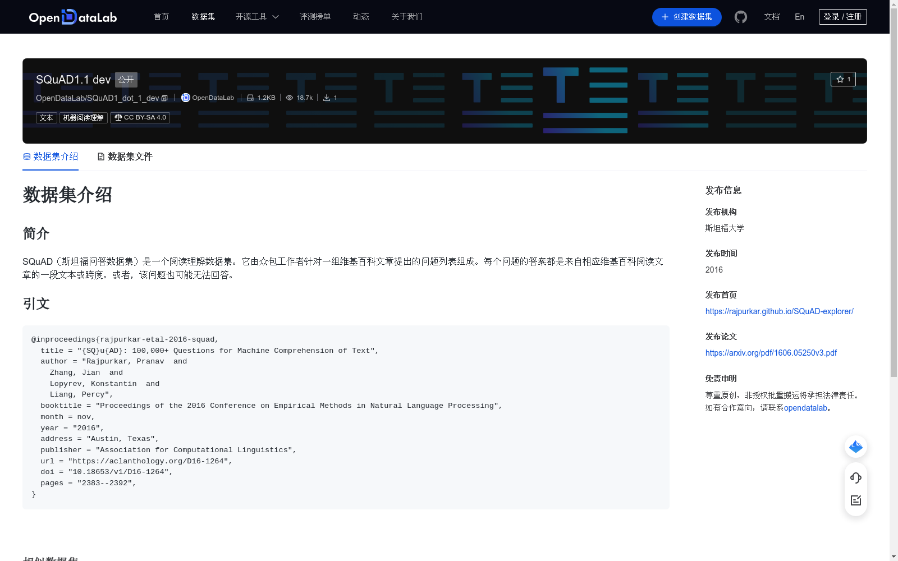Open 数据集 in the navigation bar
This screenshot has height=561, width=898.
(203, 17)
